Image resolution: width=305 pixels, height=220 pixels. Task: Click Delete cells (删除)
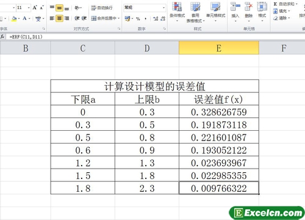click(248, 11)
